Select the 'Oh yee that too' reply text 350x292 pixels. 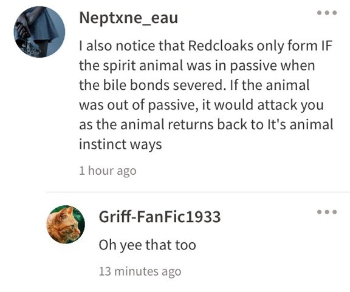148,245
